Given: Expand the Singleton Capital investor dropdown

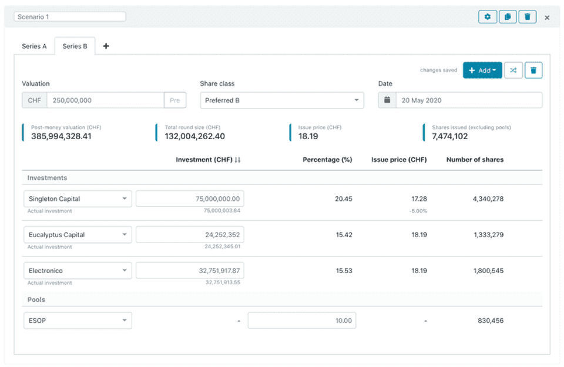Looking at the screenshot, I should pyautogui.click(x=78, y=198).
